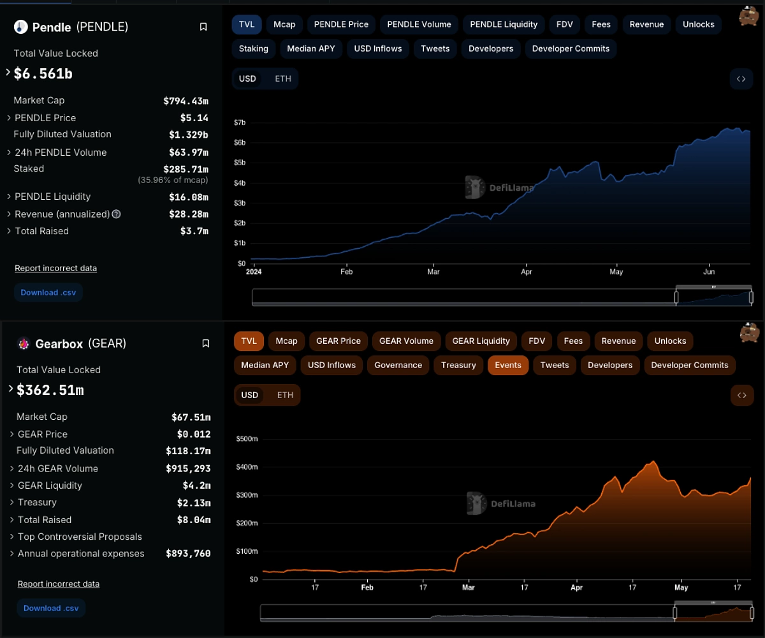Enable Gearbox Treasury chart series
The height and width of the screenshot is (638, 765).
[458, 365]
